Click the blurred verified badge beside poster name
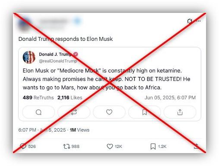The height and width of the screenshot is (166, 219). 77,21
